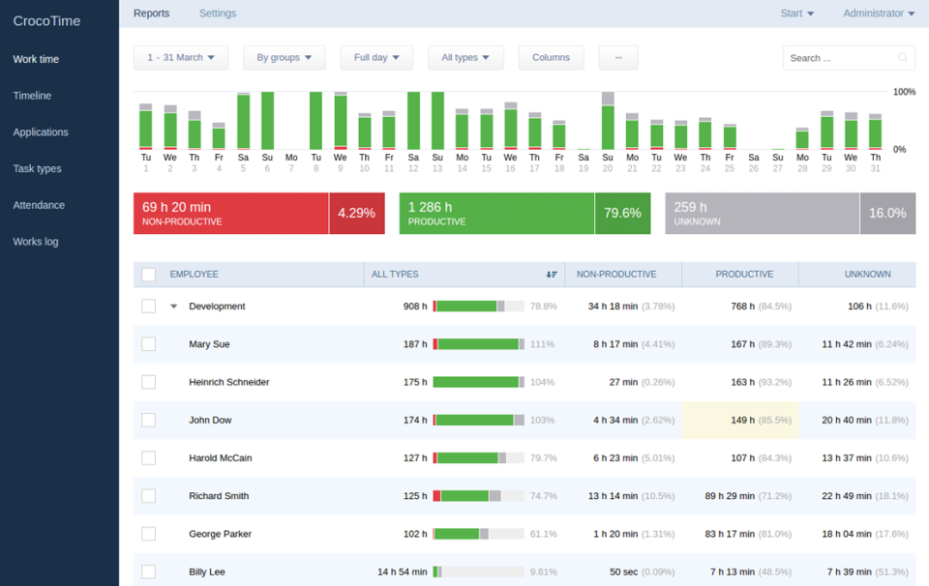Check the Mary Sue row checkbox

pos(148,344)
